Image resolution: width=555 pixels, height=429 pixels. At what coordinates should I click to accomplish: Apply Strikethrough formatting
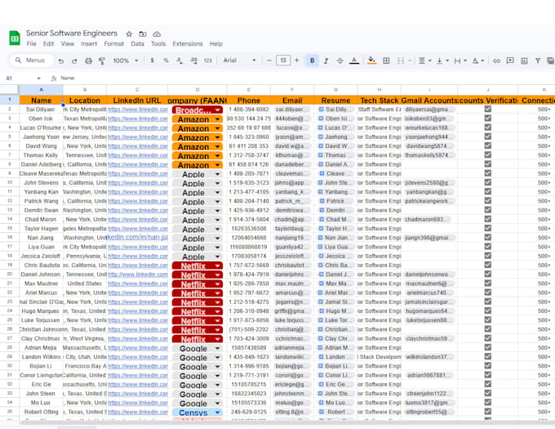340,61
